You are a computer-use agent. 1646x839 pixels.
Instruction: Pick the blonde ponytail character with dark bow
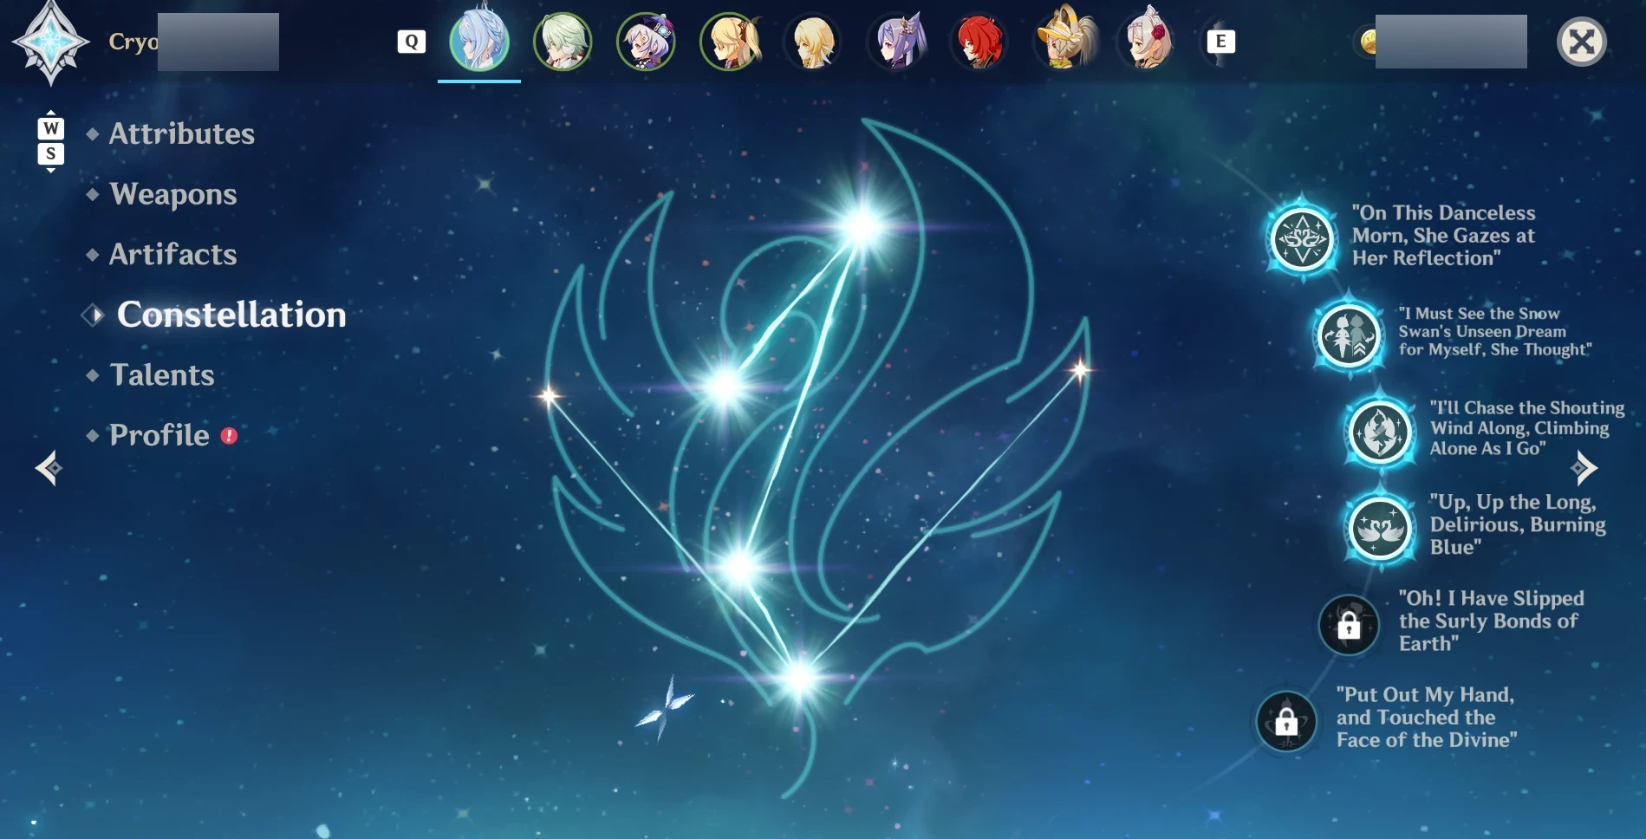point(730,41)
